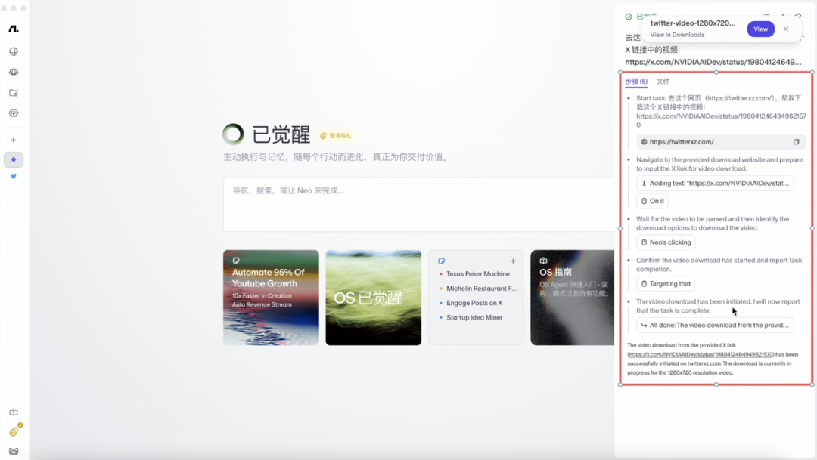Expand the 'All done' step result chip
The height and width of the screenshot is (460, 817).
coord(716,325)
